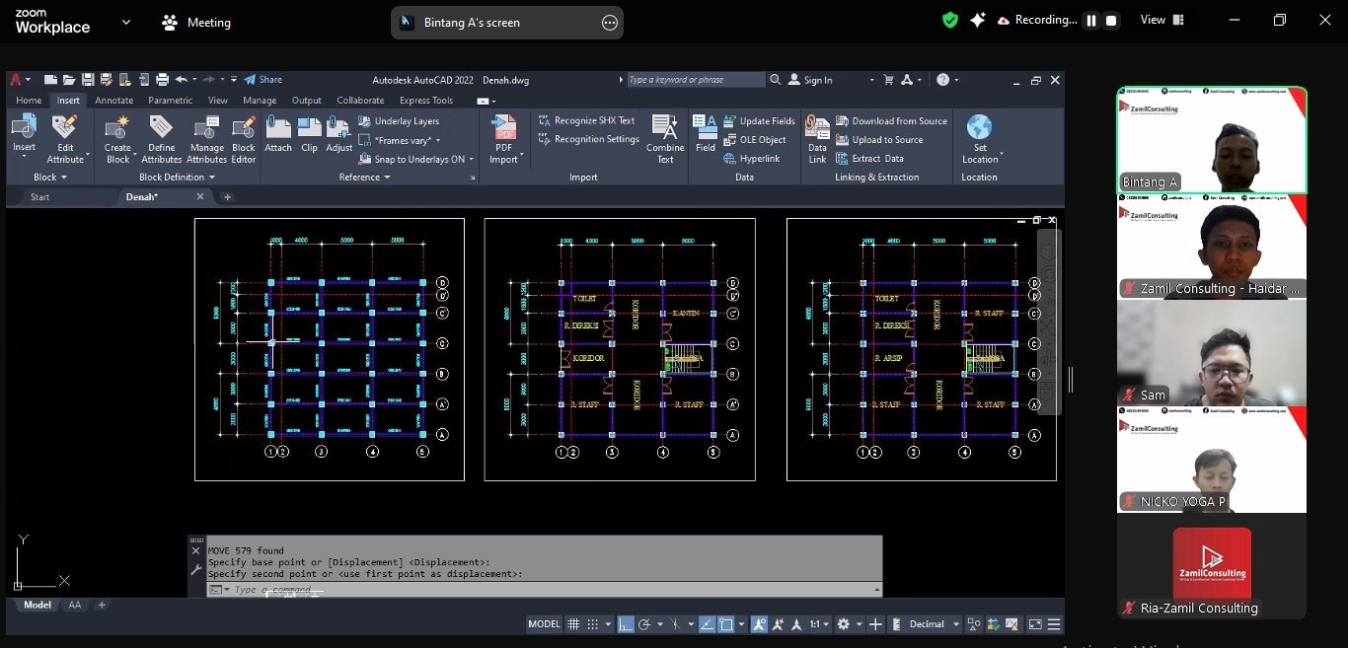Click Recognize SHX Text button

pyautogui.click(x=587, y=121)
